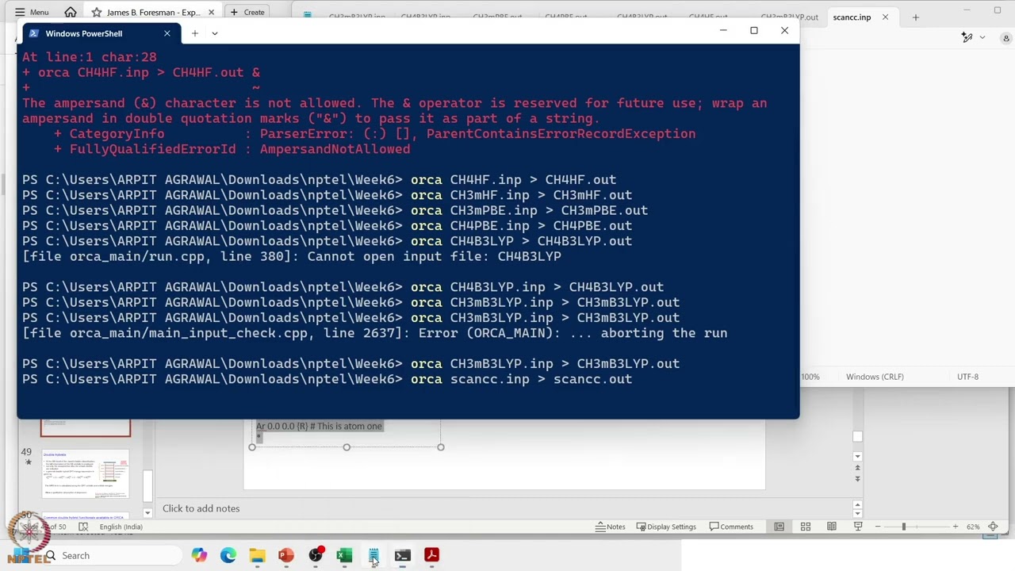Viewport: 1015px width, 571px height.
Task: Click the PowerPoint zoom slider
Action: (x=903, y=527)
